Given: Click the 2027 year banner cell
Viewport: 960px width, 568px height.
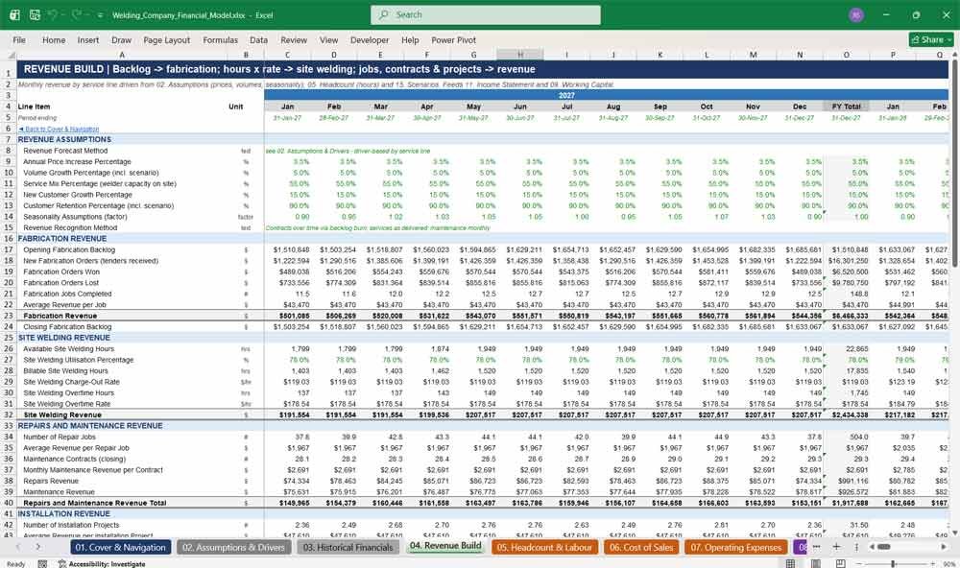Looking at the screenshot, I should point(566,96).
